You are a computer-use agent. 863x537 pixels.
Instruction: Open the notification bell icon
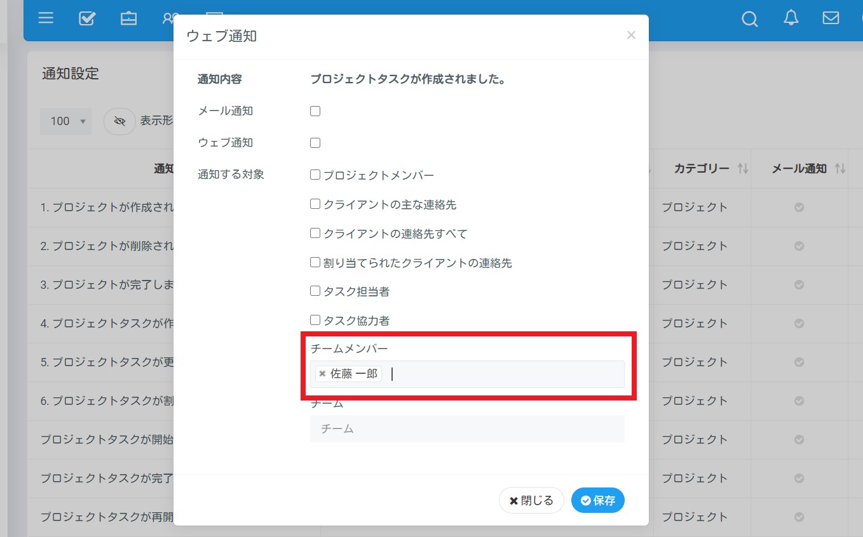click(x=791, y=18)
